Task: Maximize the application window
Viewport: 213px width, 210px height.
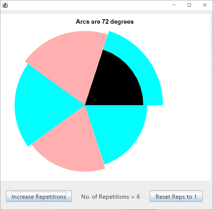Action: (x=189, y=5)
